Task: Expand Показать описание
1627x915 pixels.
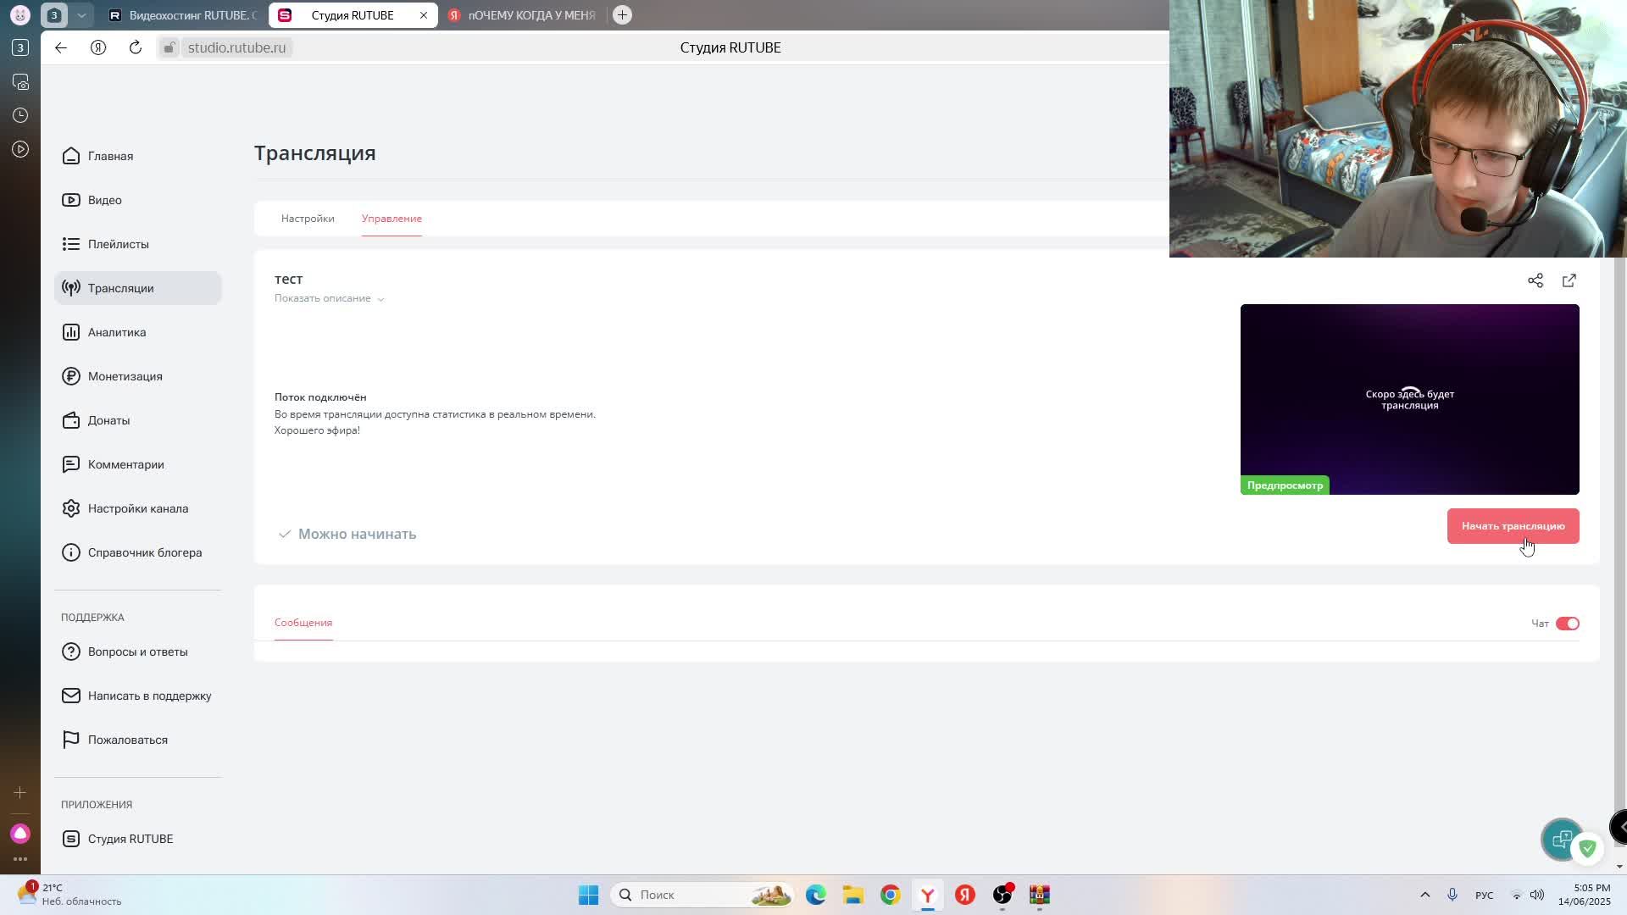Action: [329, 298]
